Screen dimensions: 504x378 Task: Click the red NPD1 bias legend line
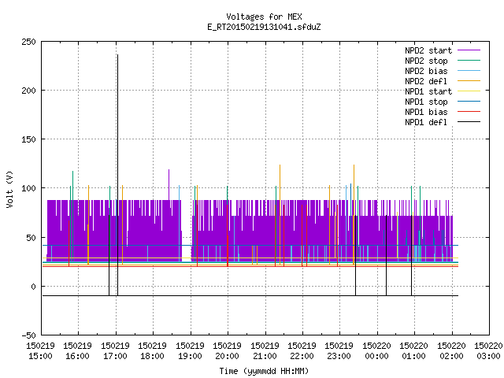coord(469,112)
